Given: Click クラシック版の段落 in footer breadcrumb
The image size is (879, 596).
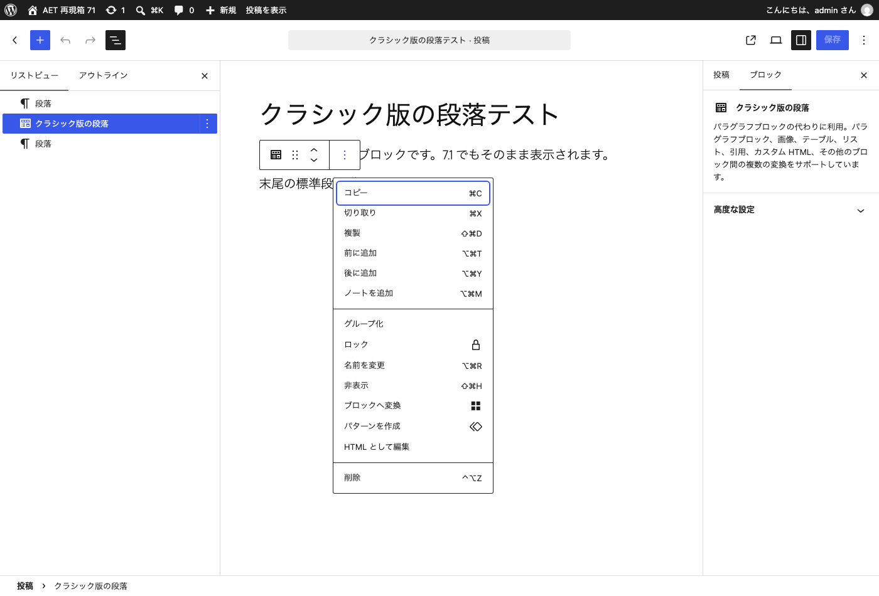Looking at the screenshot, I should 90,586.
